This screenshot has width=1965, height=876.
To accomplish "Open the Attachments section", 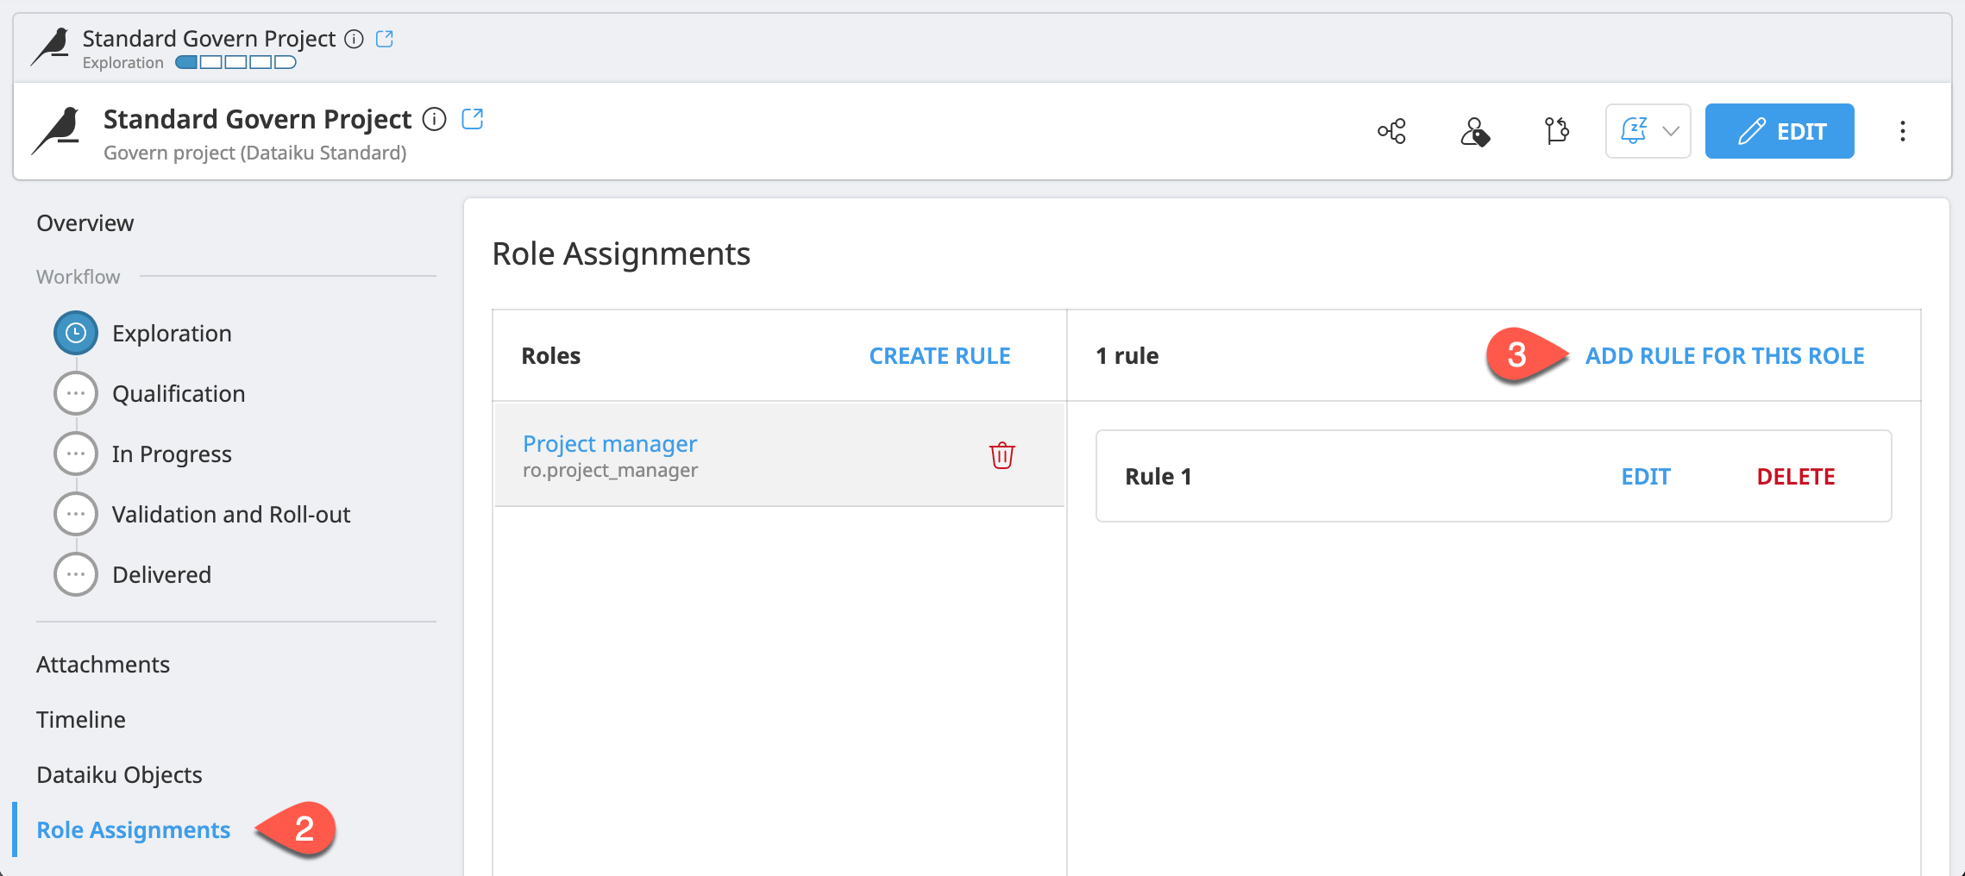I will (x=103, y=665).
